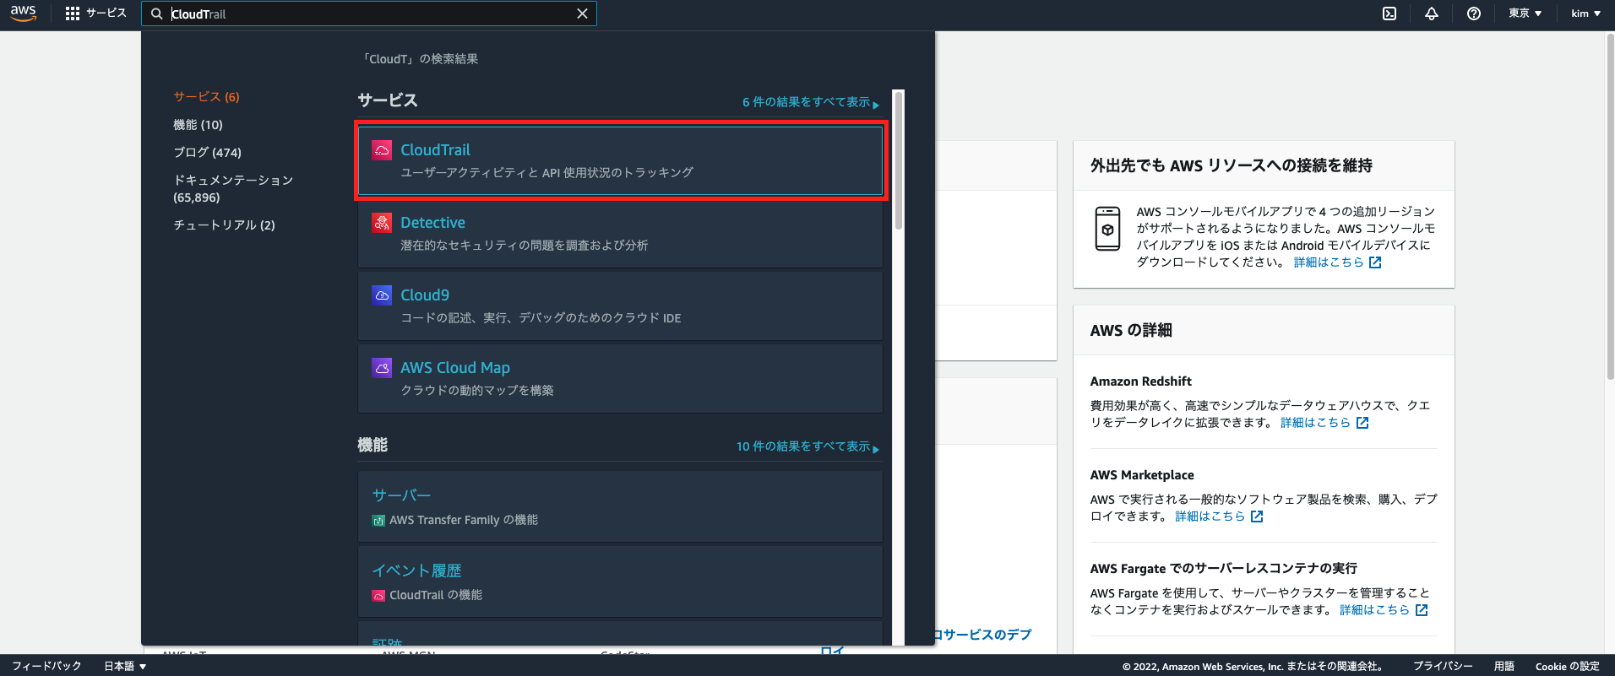Clear the search field with X

(582, 14)
